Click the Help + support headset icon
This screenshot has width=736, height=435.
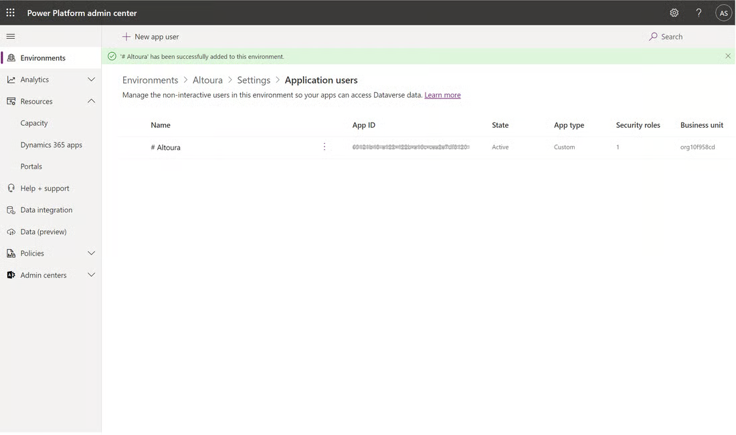(11, 188)
